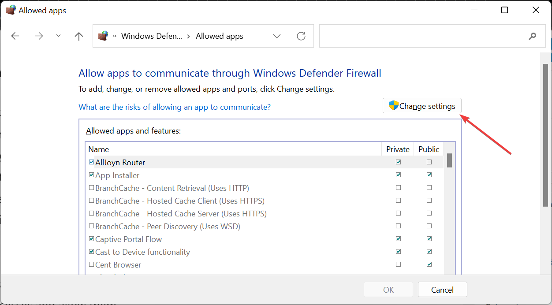Select the Windows Defen... breadcrumb

(x=152, y=36)
